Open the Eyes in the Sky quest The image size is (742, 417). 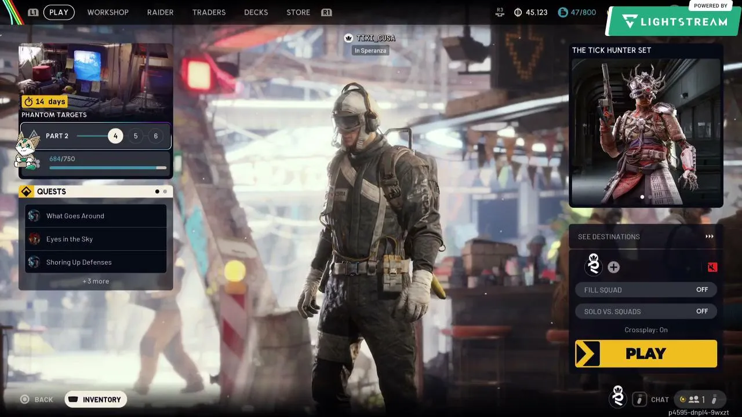coord(96,239)
